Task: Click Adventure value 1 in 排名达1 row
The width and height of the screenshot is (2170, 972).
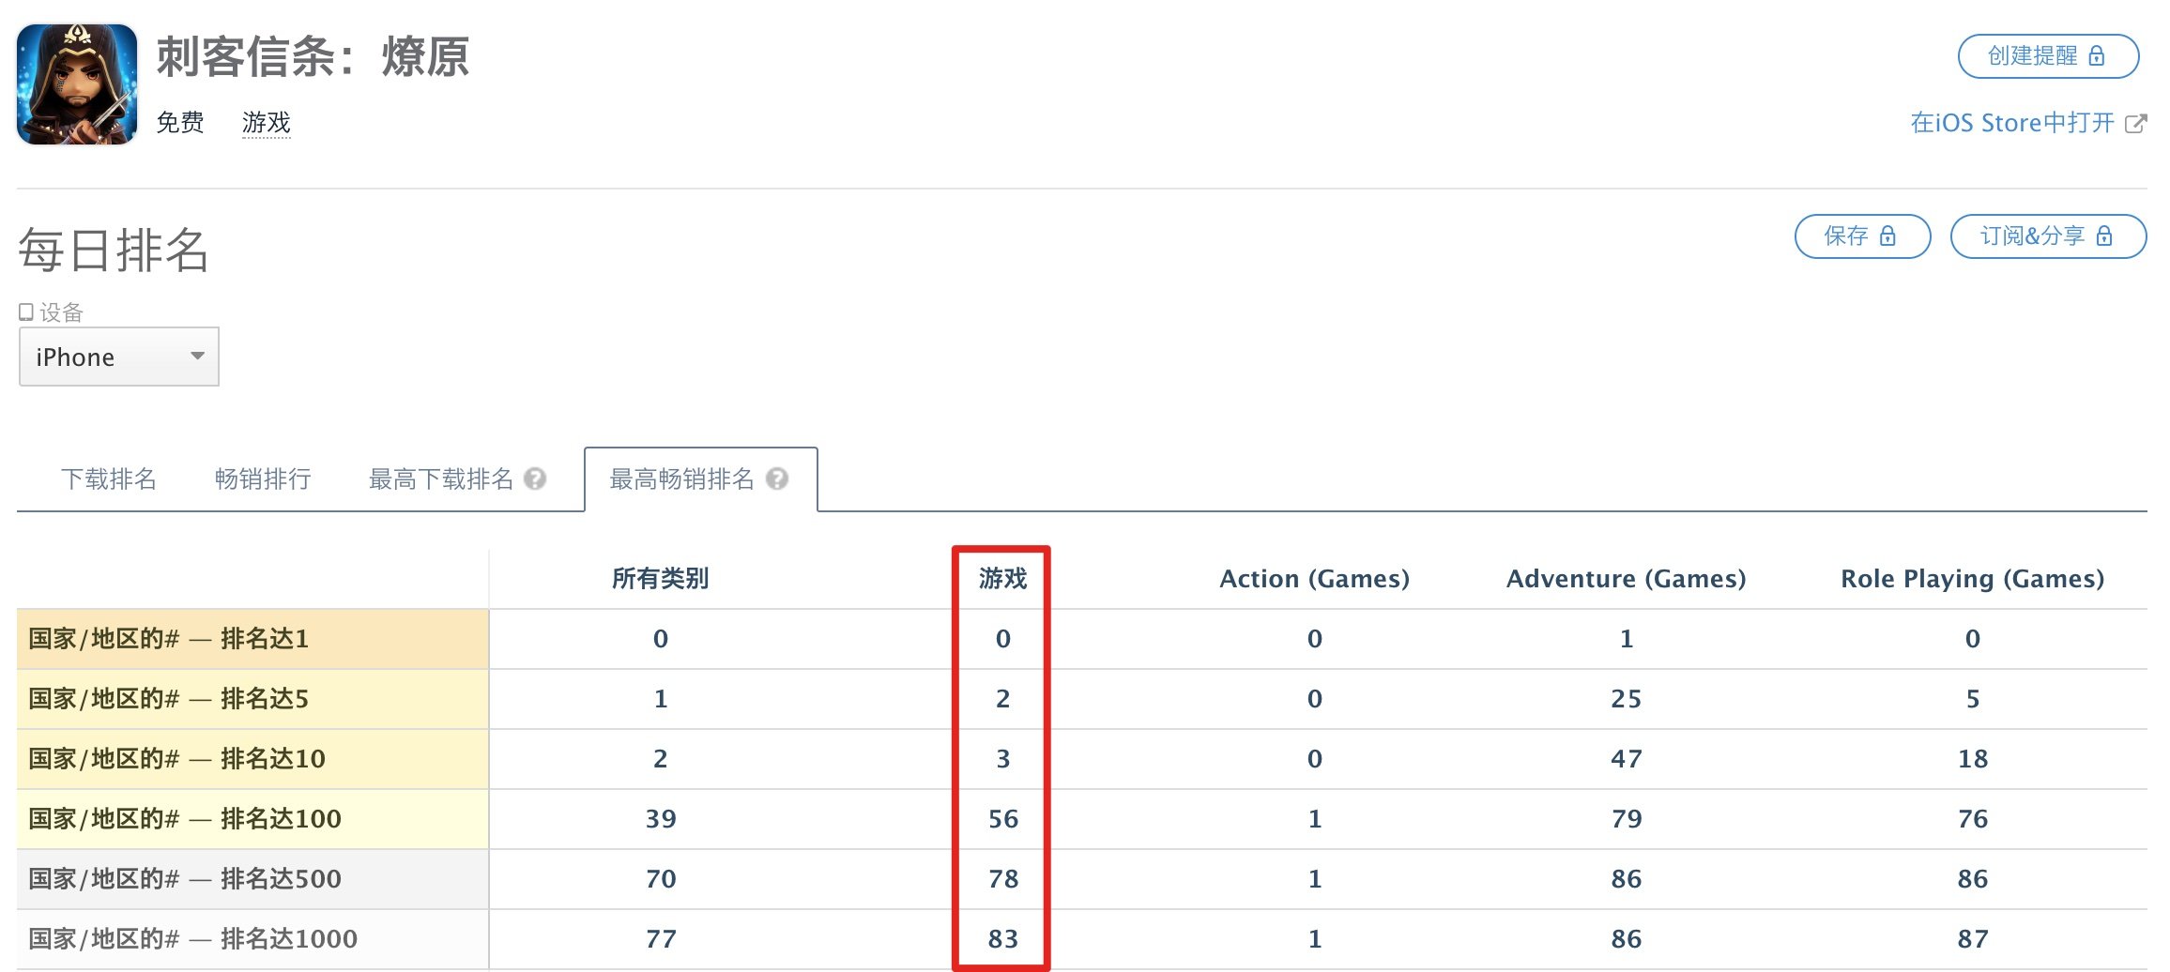Action: point(1627,639)
